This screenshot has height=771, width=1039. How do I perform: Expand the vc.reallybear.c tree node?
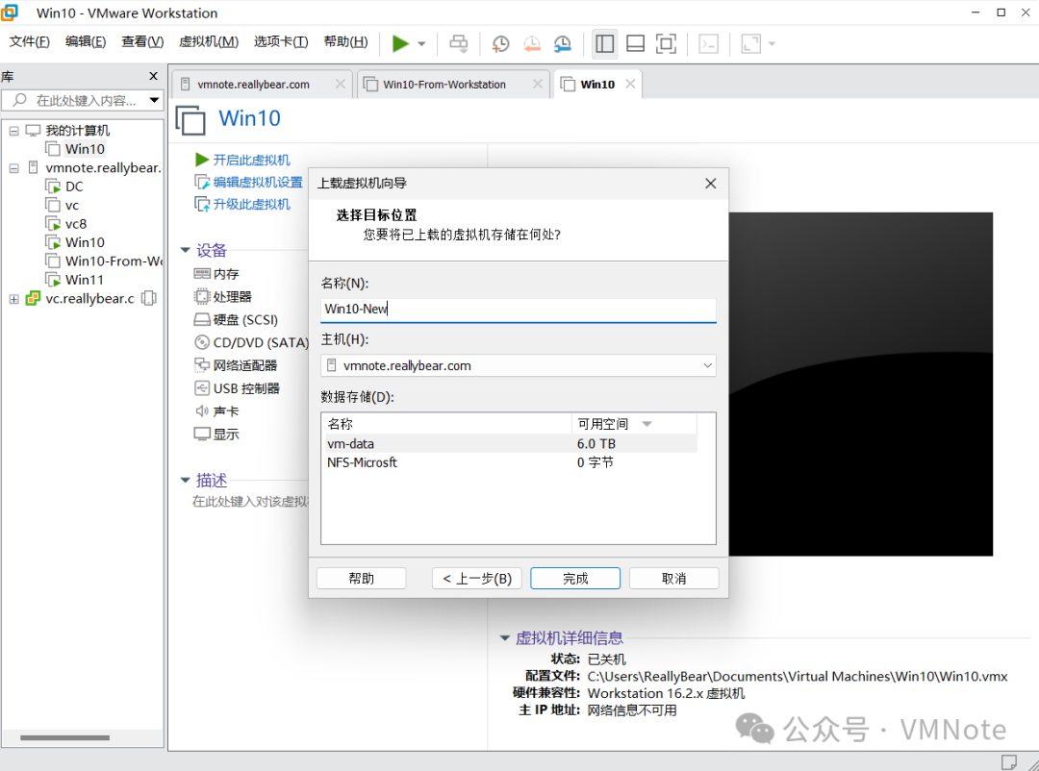(x=13, y=299)
